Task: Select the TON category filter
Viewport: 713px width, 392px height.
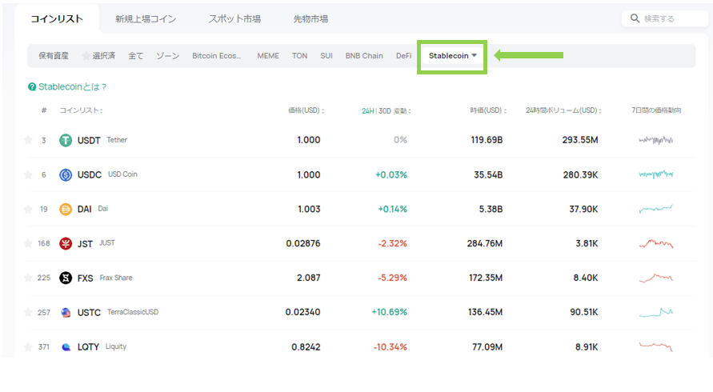Action: point(299,56)
